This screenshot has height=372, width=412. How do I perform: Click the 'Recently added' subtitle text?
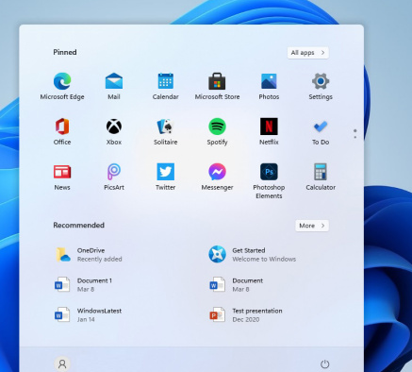[100, 259]
